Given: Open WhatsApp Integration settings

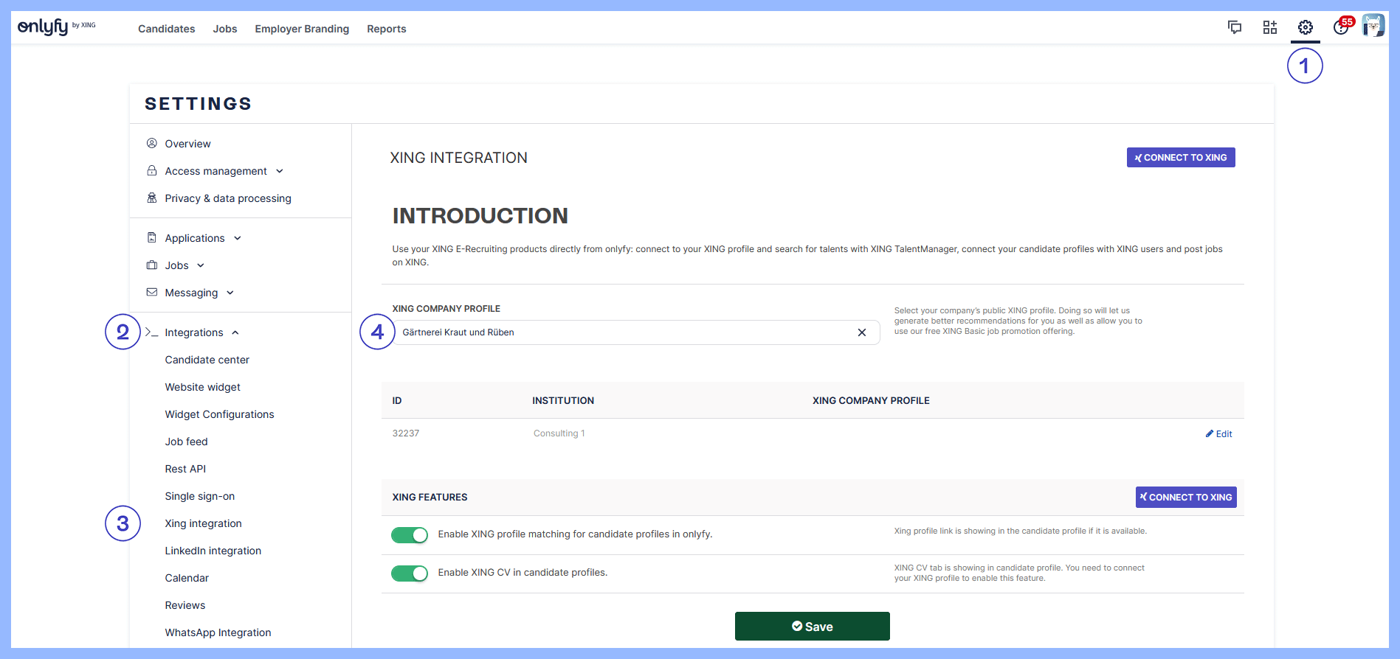Looking at the screenshot, I should [x=218, y=632].
